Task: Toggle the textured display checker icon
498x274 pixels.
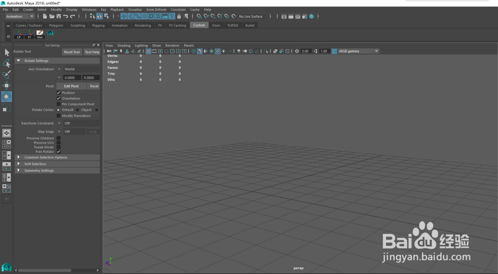Action: click(x=218, y=51)
